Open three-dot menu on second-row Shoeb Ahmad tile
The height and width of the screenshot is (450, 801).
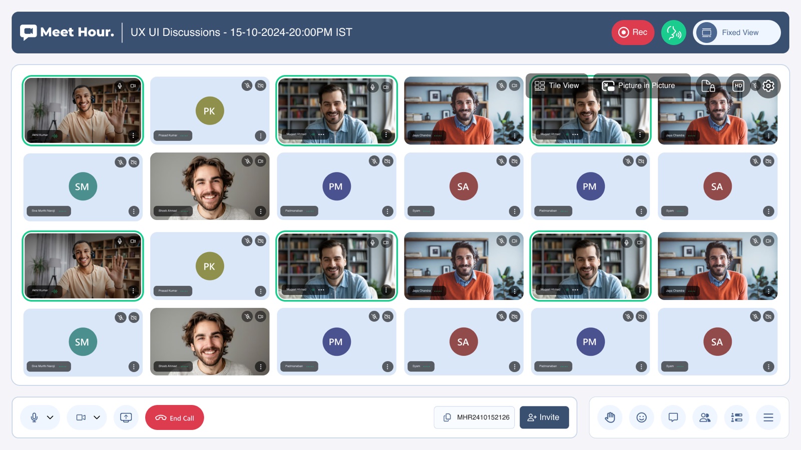260,211
